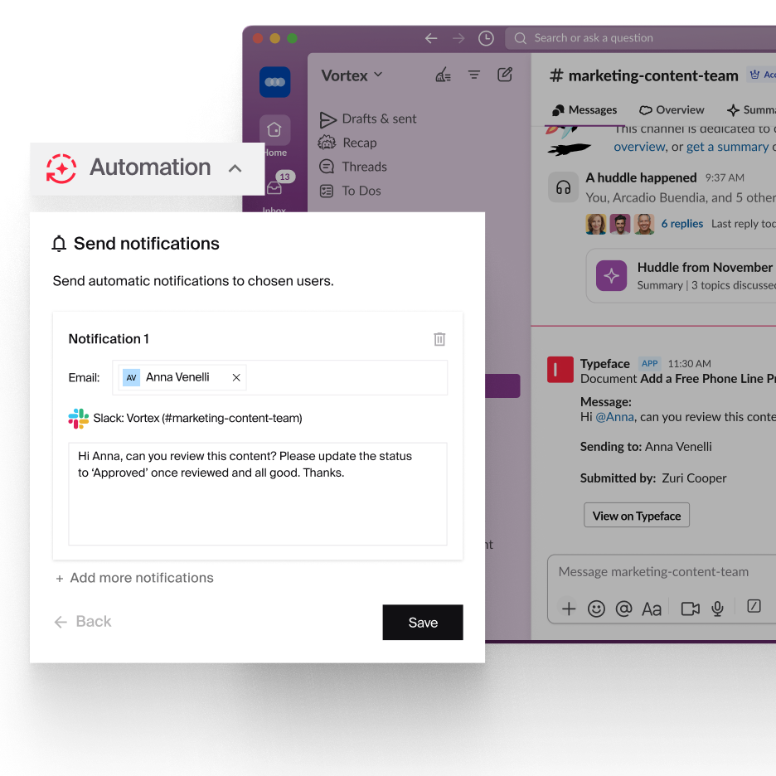The width and height of the screenshot is (776, 776).
Task: Open the Huddle from November summary card
Action: pyautogui.click(x=681, y=275)
